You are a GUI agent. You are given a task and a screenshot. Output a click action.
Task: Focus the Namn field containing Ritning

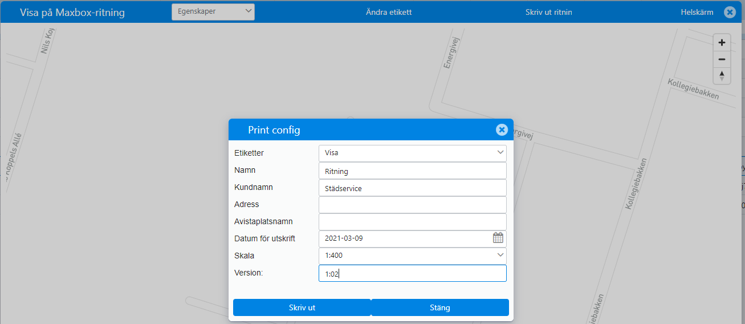(x=413, y=171)
